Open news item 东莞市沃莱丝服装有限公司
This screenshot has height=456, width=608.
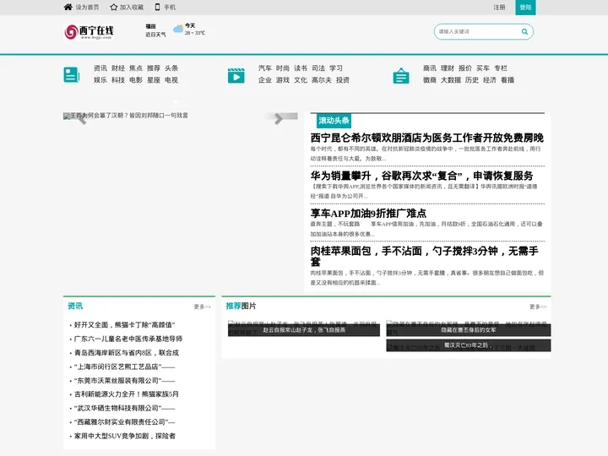coord(124,380)
